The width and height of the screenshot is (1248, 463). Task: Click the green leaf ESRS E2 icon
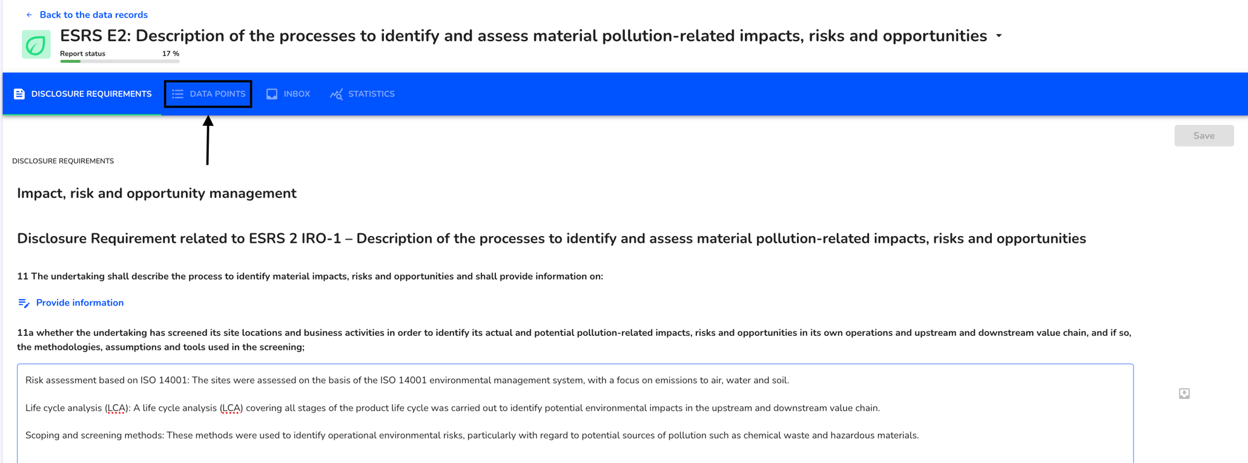click(36, 44)
